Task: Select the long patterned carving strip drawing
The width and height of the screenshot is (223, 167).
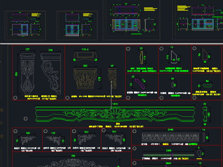Action: (170, 137)
